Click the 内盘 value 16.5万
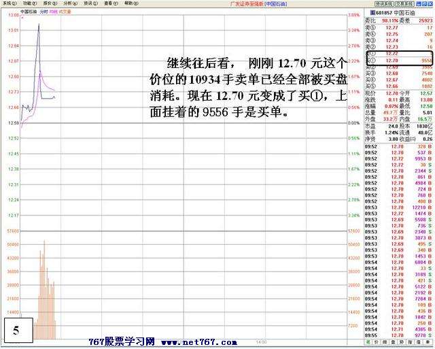 pyautogui.click(x=426, y=119)
